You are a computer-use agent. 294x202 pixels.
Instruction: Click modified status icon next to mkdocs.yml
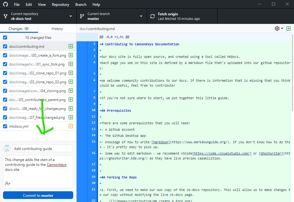[71, 126]
